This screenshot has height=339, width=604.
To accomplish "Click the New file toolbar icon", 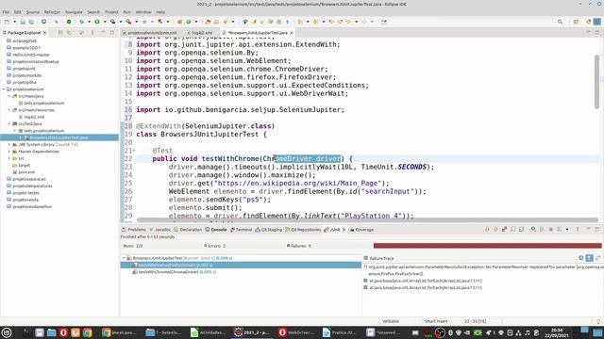I will (x=7, y=22).
